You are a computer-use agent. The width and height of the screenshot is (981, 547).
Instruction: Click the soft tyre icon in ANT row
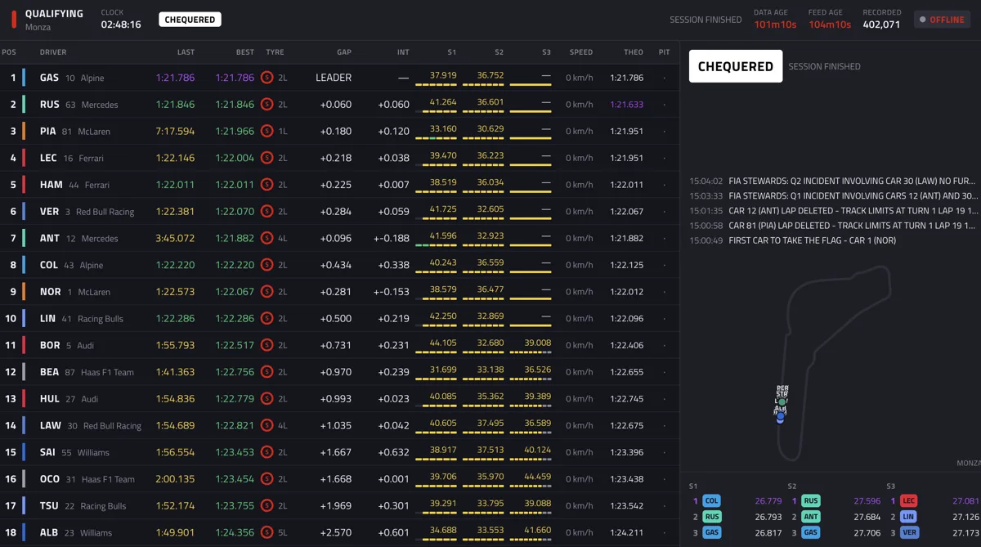[267, 238]
